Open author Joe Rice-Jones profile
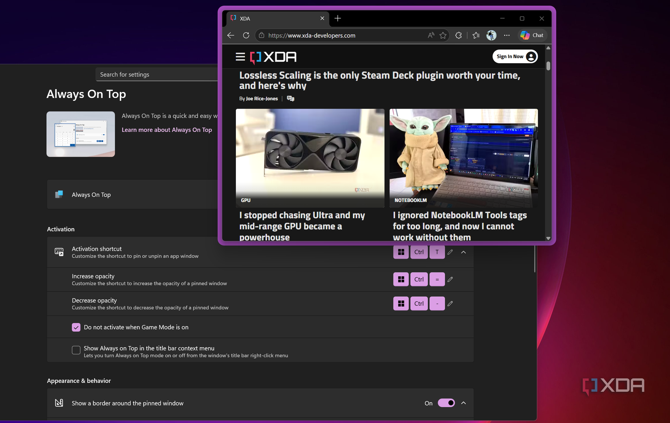This screenshot has width=670, height=423. [x=262, y=99]
